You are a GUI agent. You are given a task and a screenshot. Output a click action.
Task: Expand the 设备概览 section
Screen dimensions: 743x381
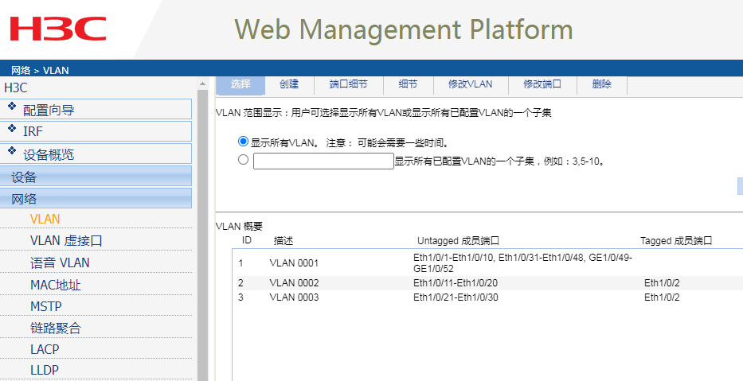tap(49, 154)
